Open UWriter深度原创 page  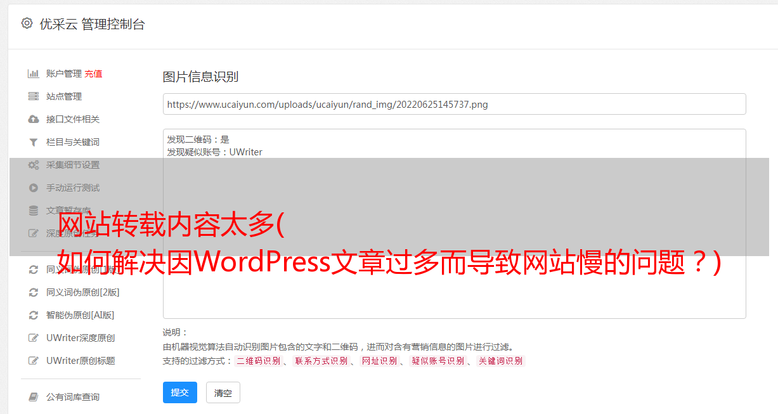(x=81, y=338)
